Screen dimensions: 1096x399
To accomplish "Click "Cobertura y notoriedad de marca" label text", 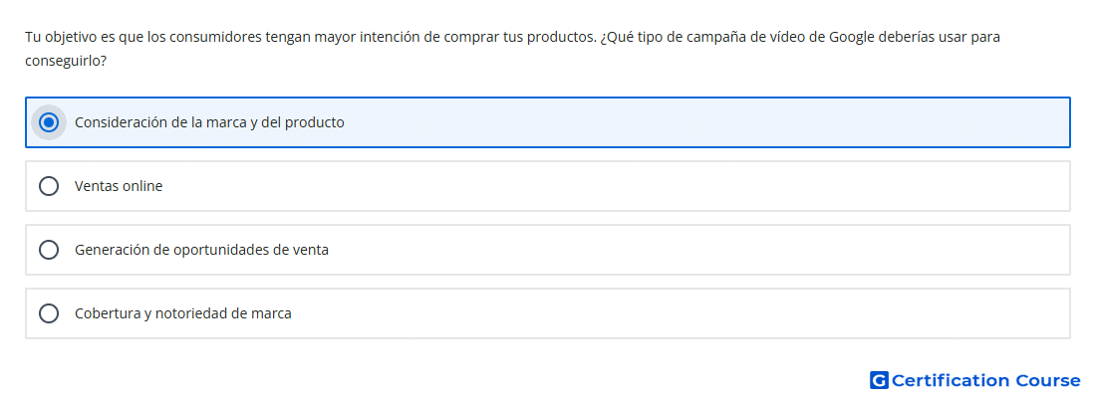I will tap(183, 313).
